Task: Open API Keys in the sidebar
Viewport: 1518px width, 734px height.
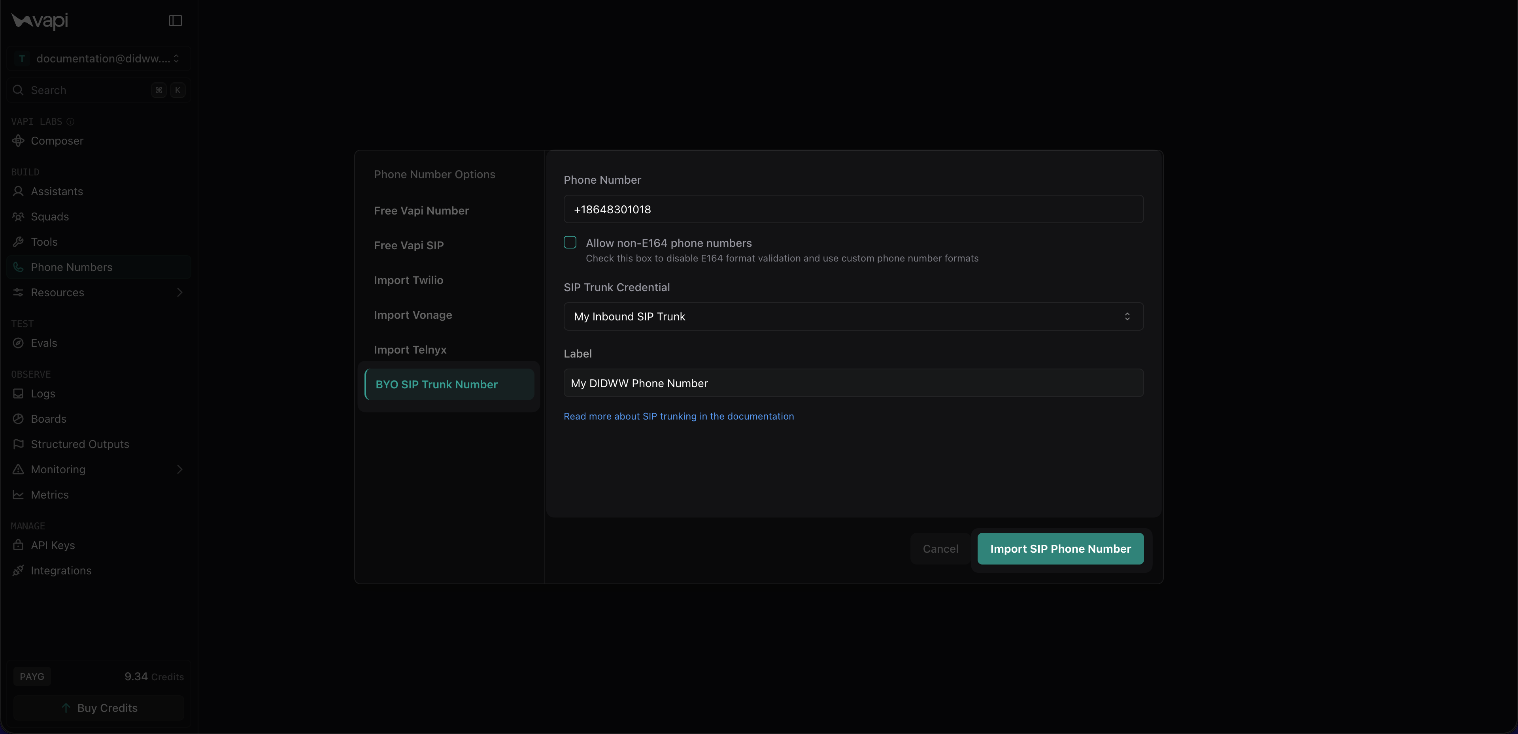Action: pos(98,546)
